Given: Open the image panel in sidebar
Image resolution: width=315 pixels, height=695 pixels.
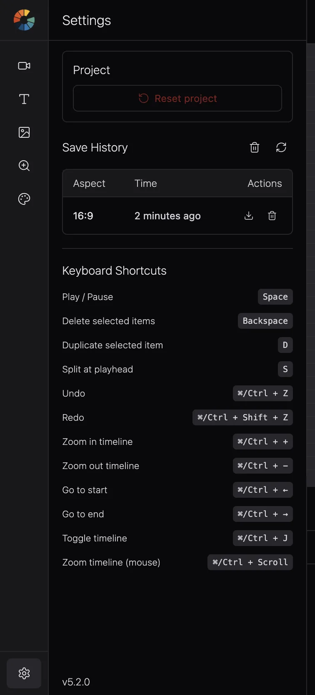Looking at the screenshot, I should pos(24,132).
